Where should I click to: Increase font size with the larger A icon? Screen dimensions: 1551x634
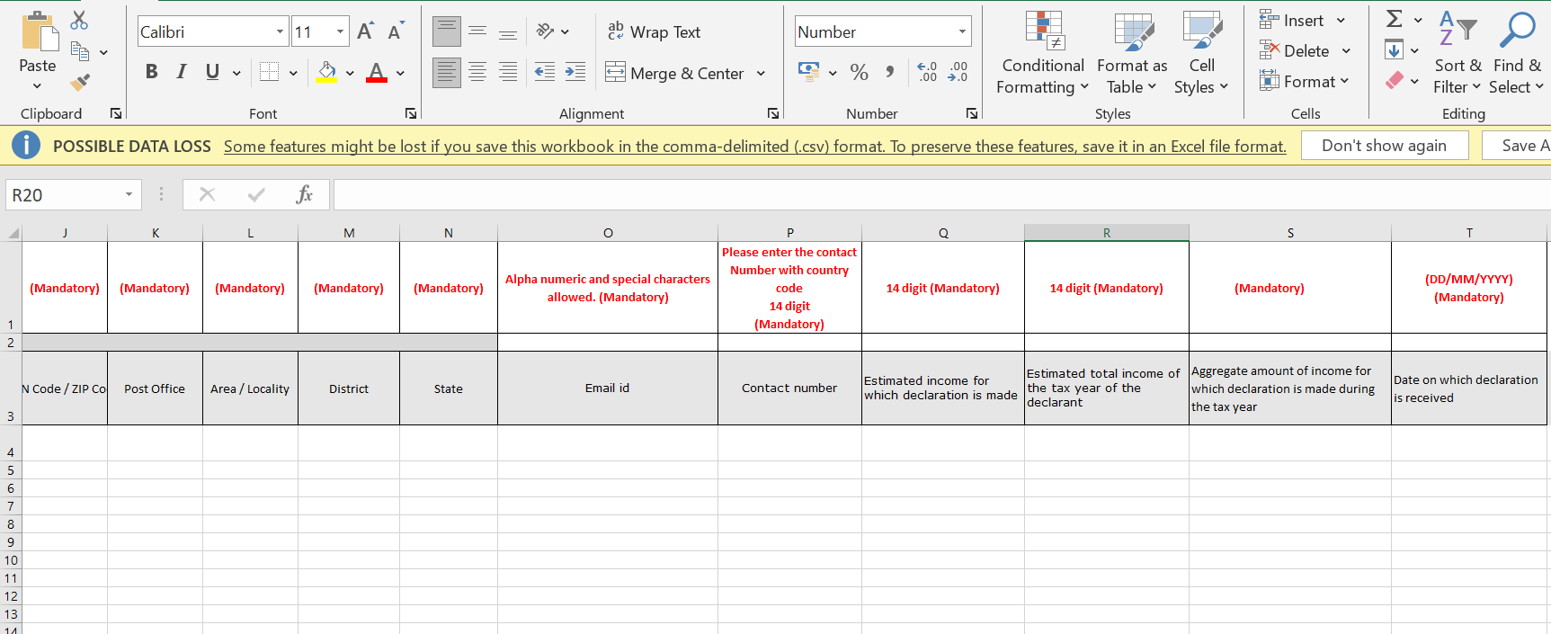pyautogui.click(x=364, y=31)
